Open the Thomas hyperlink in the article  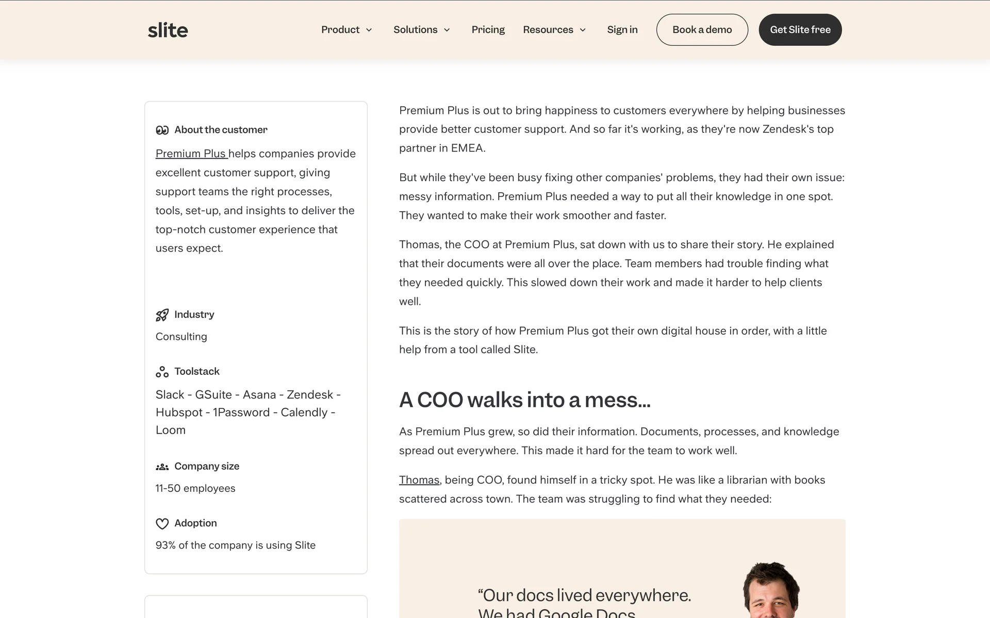[419, 480]
